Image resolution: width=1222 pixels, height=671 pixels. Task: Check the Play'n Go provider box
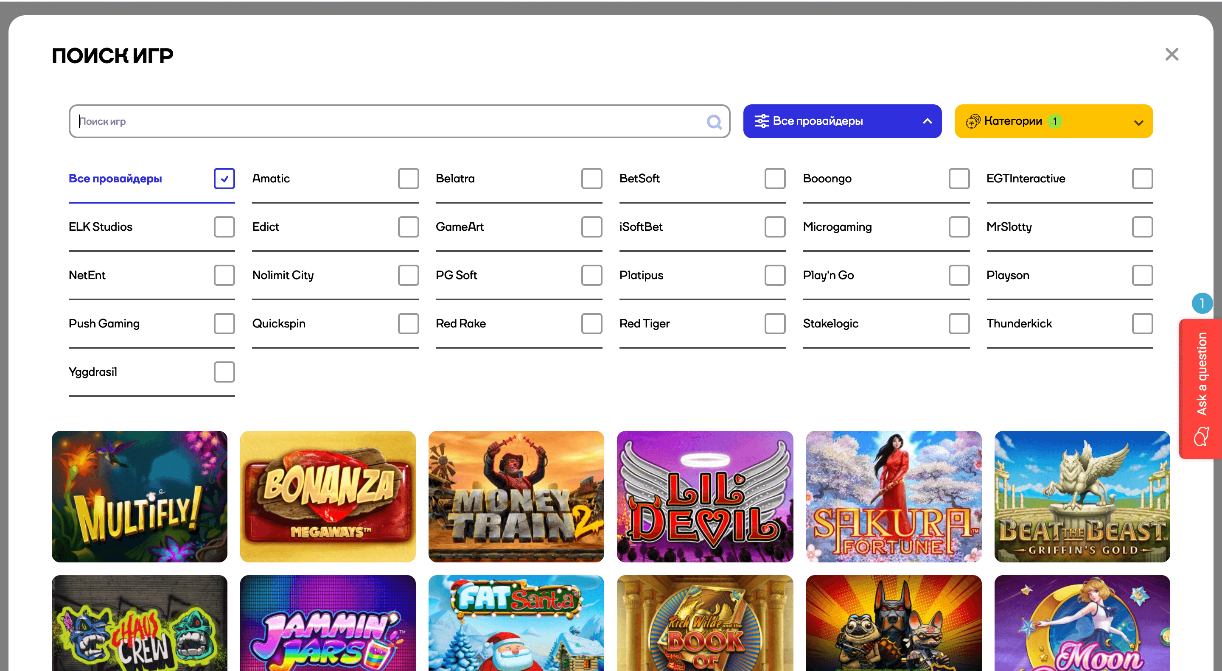tap(958, 275)
